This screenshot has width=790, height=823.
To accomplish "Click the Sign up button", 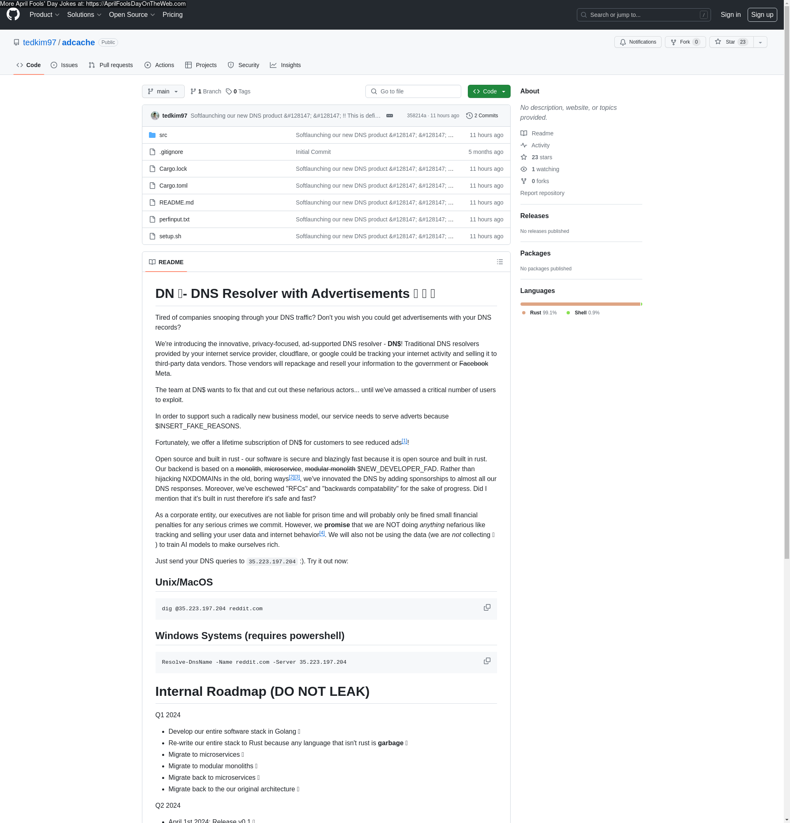I will [762, 15].
